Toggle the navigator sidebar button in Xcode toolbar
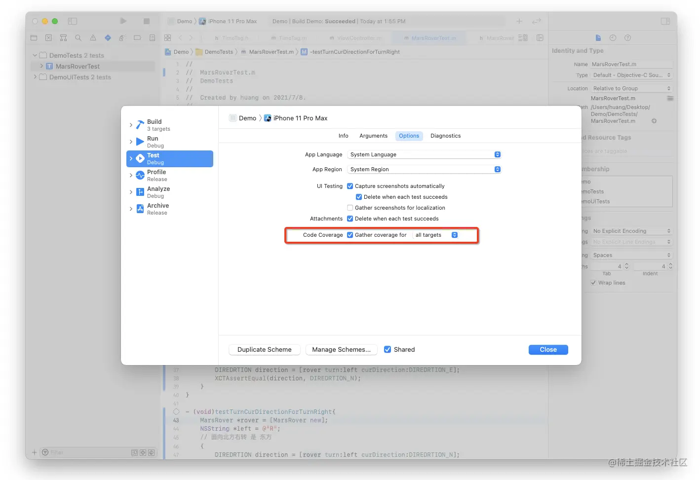700x480 pixels. 73,21
